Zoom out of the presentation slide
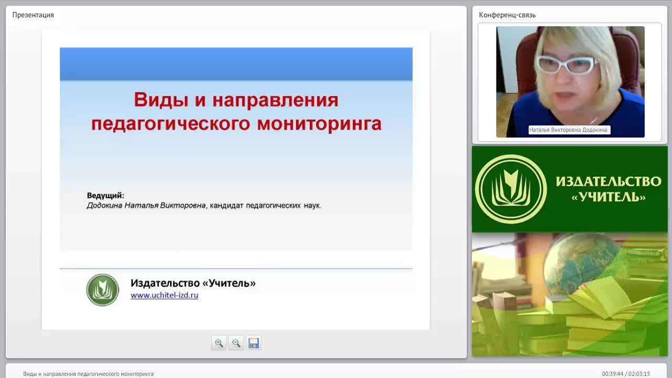The width and height of the screenshot is (672, 378). [236, 343]
